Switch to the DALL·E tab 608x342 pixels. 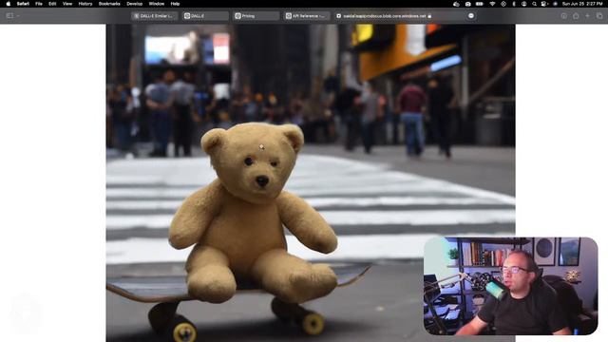pyautogui.click(x=205, y=16)
